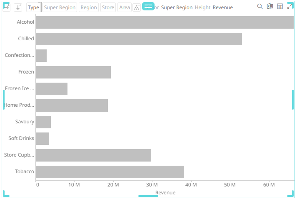
Task: Click the 50 M axis tick label
Action: (x=230, y=185)
